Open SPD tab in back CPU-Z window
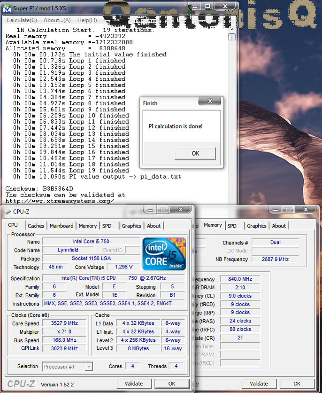Viewport: 322px width, 393px height. tap(232, 226)
